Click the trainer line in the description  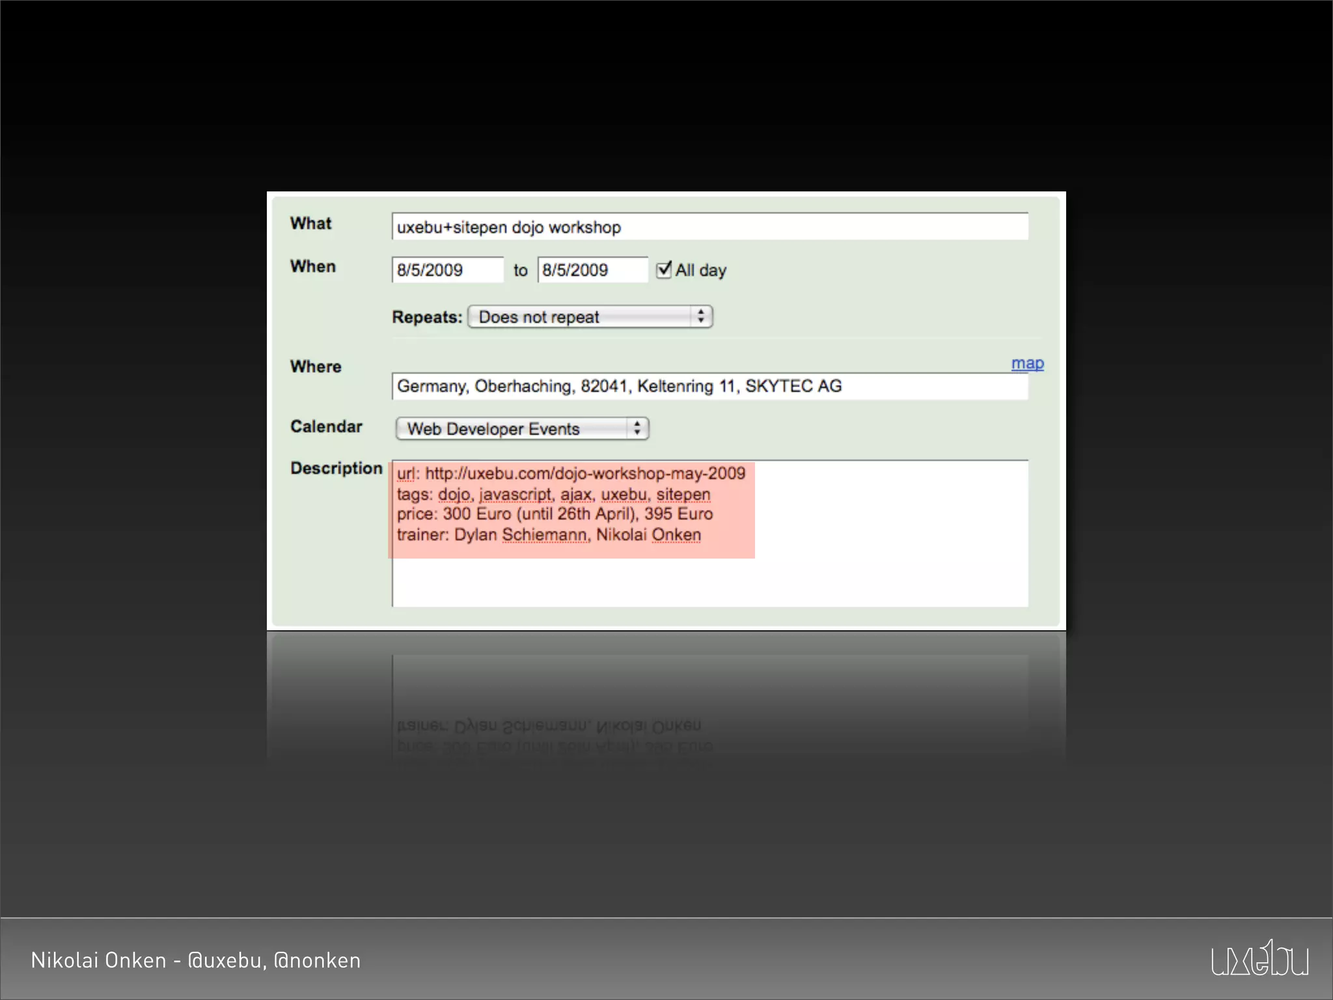[549, 535]
